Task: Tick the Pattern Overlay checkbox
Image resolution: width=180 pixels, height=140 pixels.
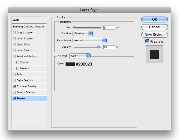Action: (x=14, y=92)
